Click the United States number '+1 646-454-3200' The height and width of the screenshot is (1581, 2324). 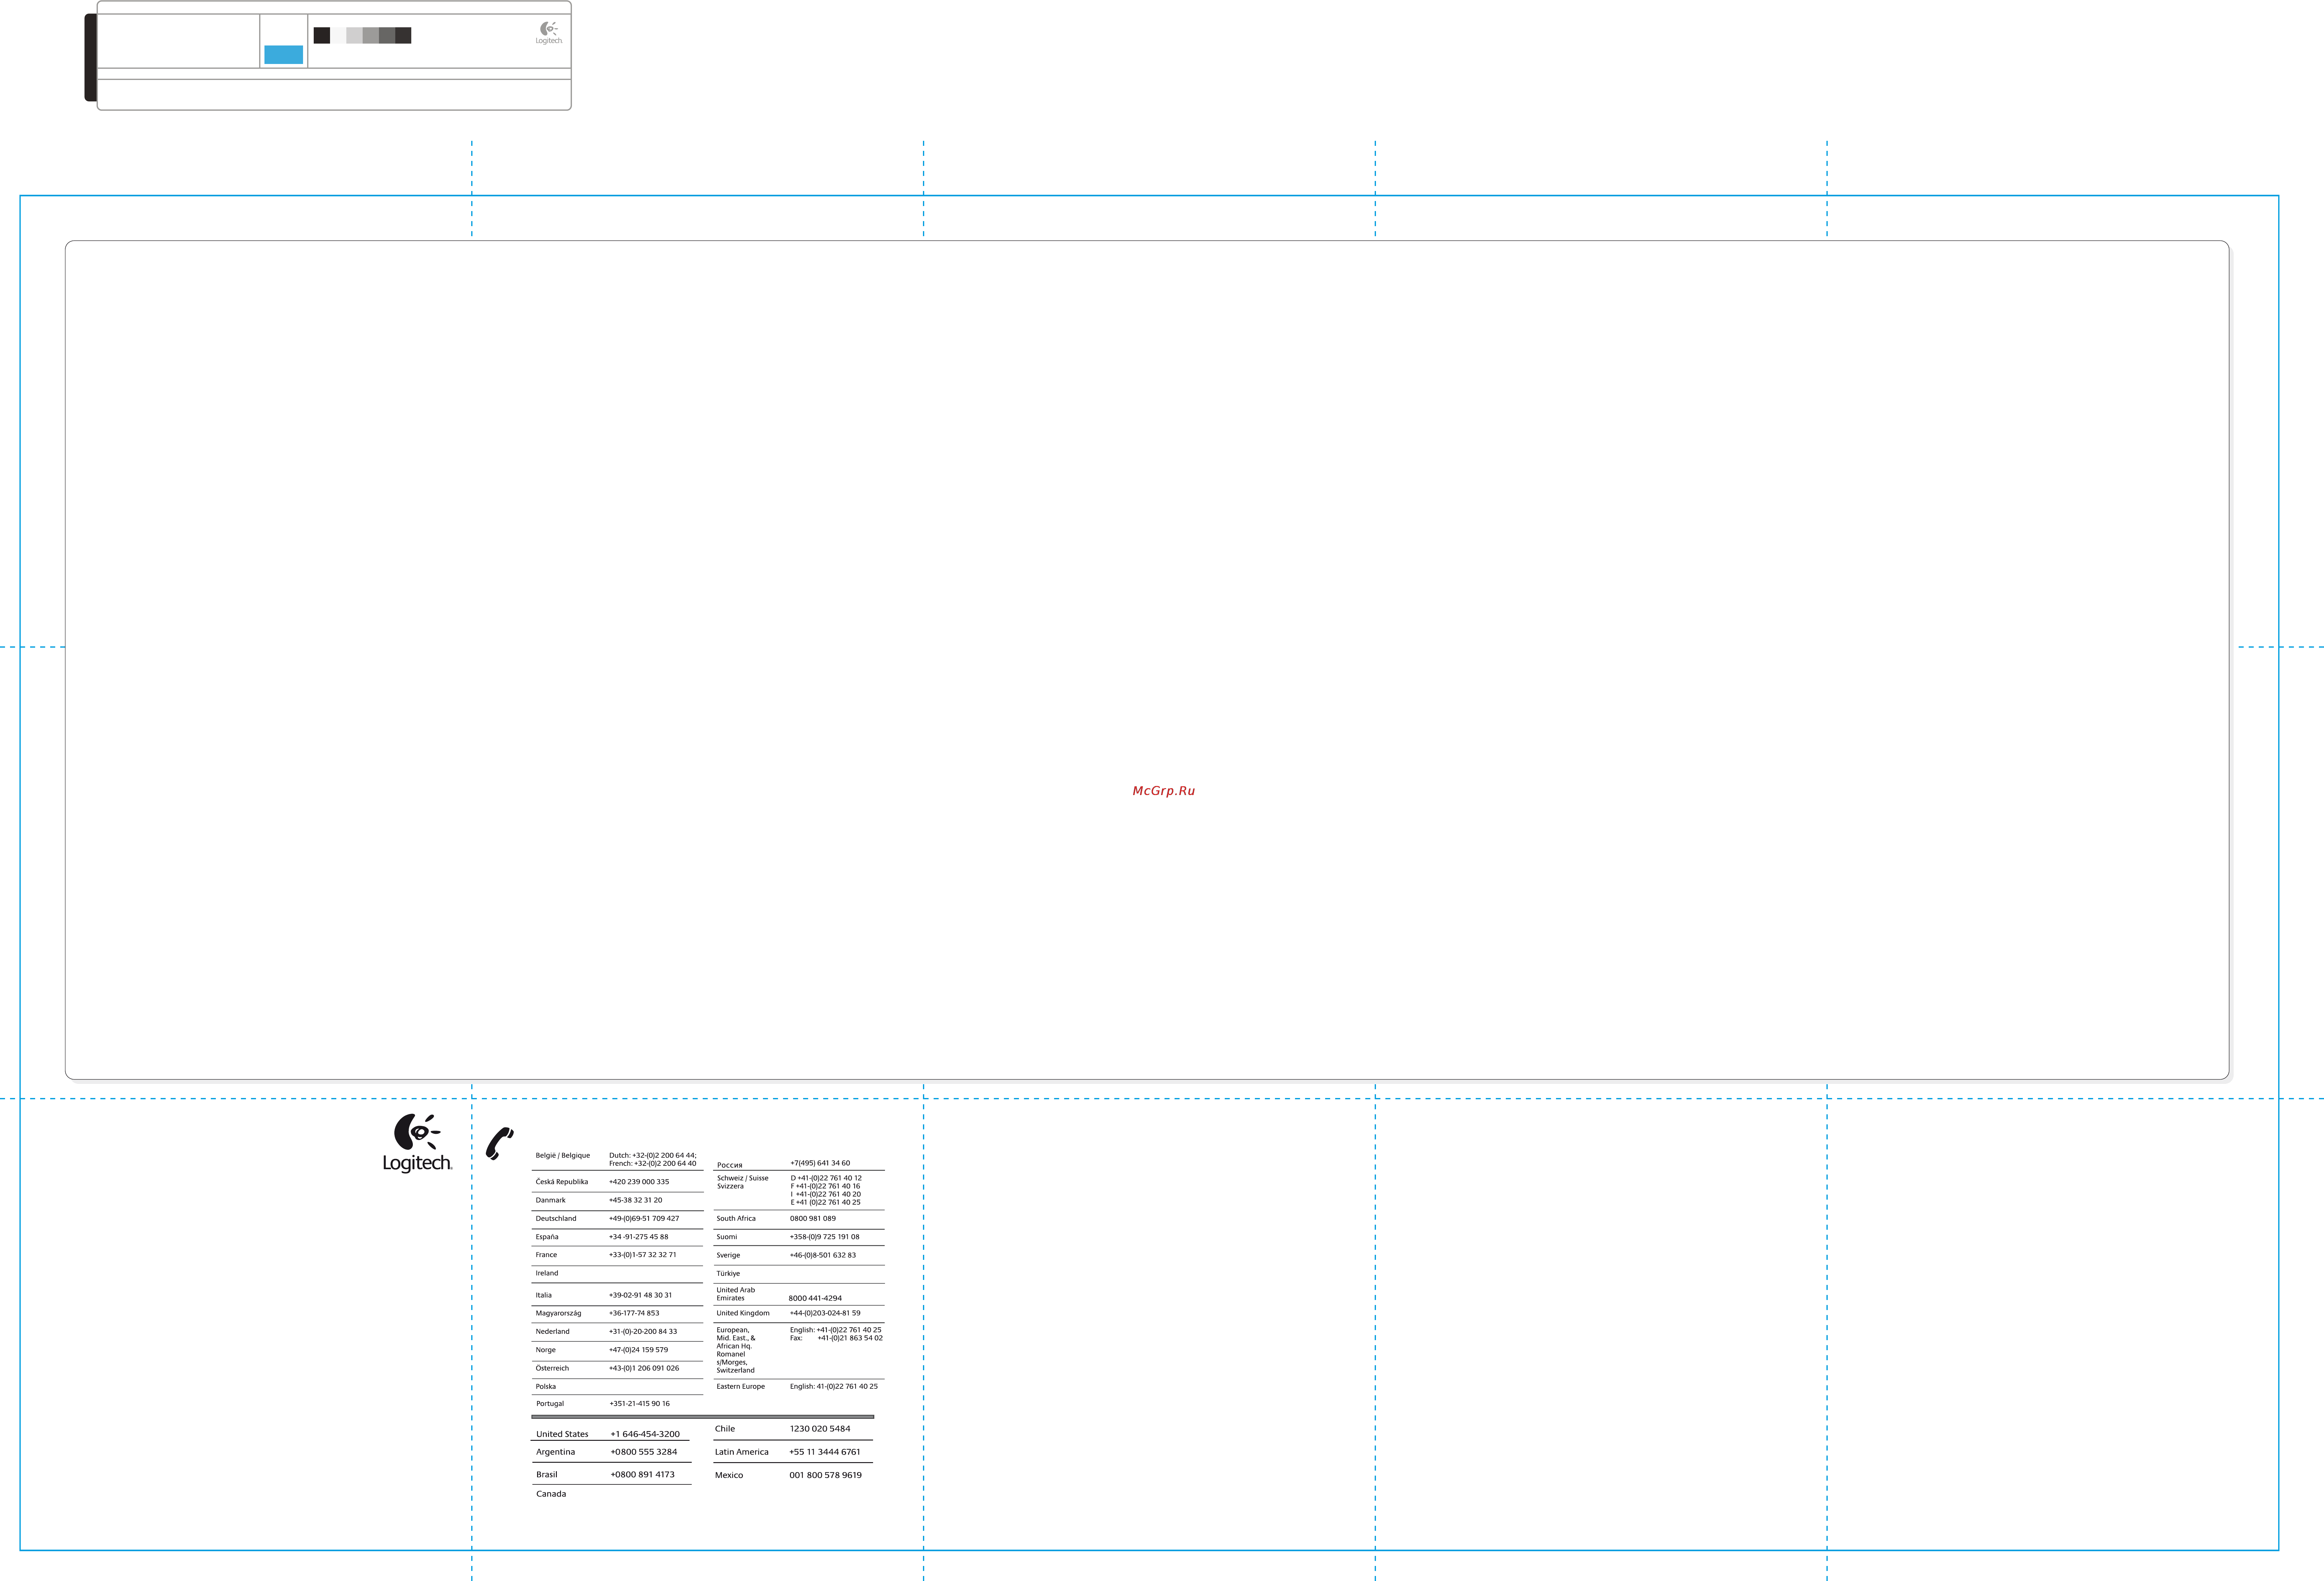pos(645,1434)
